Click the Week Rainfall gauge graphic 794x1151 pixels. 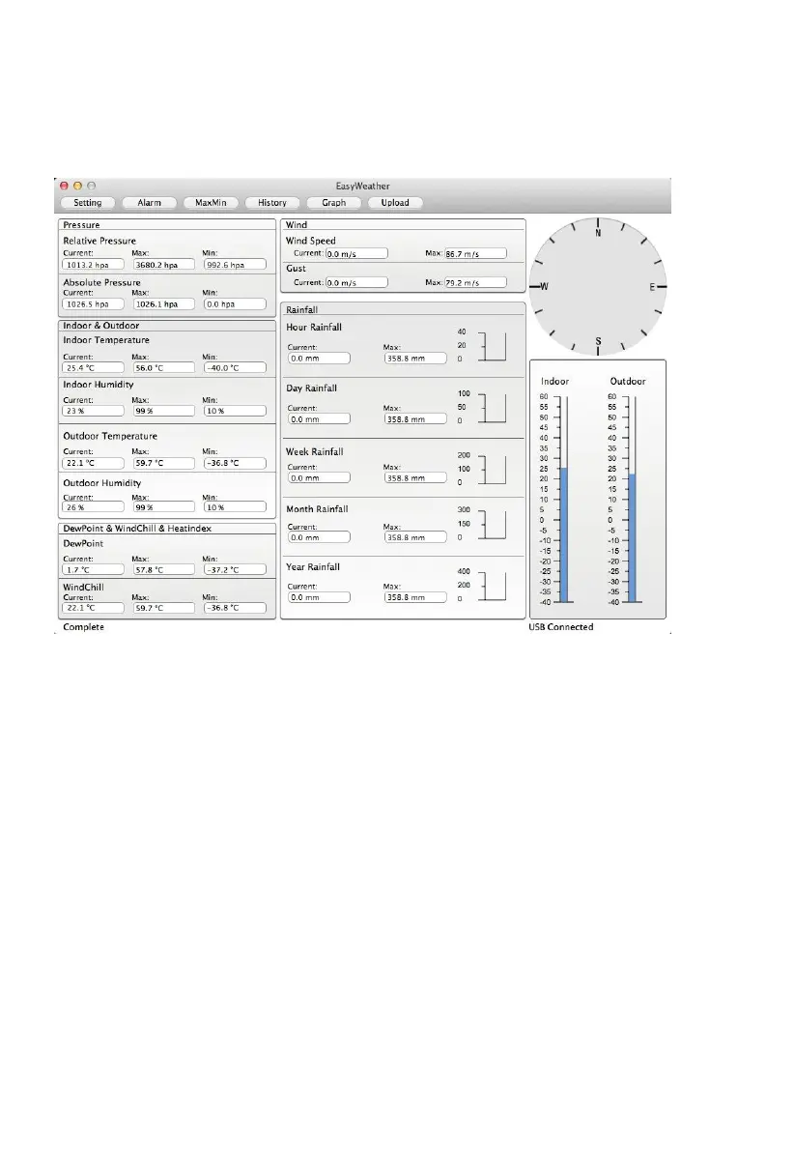(494, 469)
